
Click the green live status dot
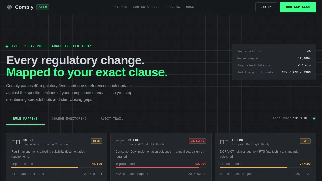(x=7, y=46)
